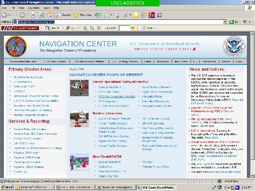Screen dimensions: 255x191
Task: Click the Print icon in the toolbar
Action: point(117,15)
